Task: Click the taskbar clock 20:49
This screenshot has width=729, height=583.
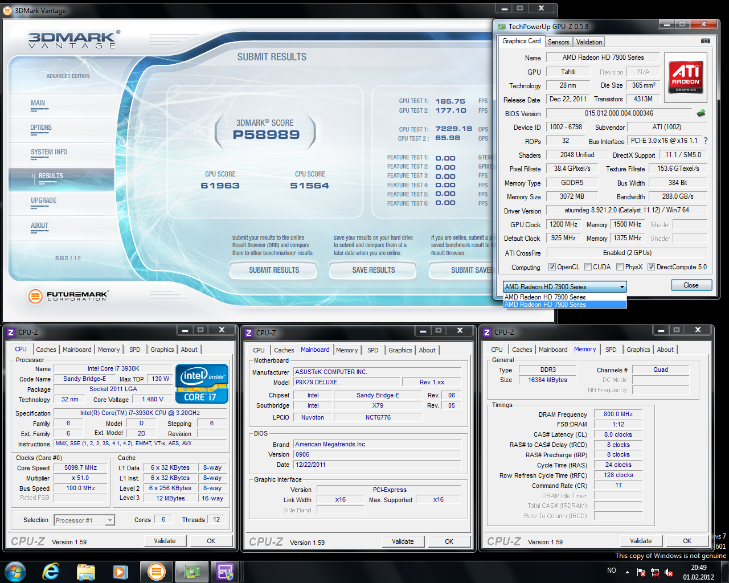Action: [x=699, y=568]
